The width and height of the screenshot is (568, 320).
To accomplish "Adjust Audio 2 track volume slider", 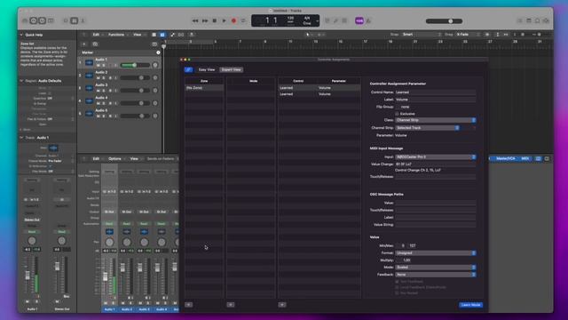I will coord(135,77).
